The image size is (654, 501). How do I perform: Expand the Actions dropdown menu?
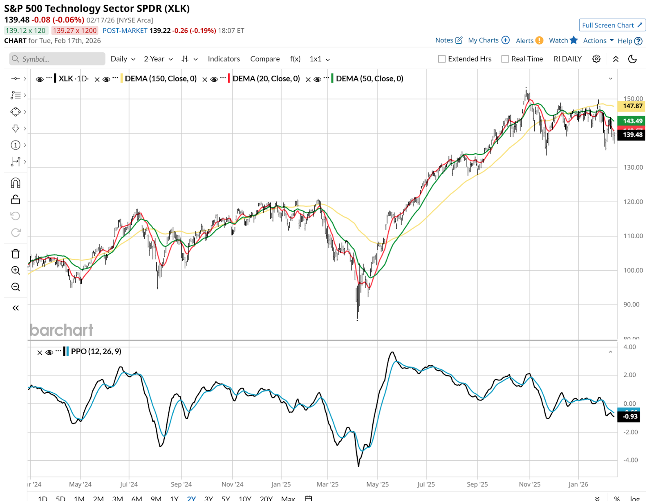(598, 40)
